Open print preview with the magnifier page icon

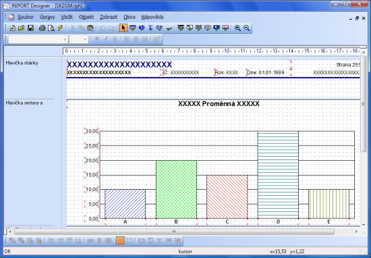click(51, 28)
